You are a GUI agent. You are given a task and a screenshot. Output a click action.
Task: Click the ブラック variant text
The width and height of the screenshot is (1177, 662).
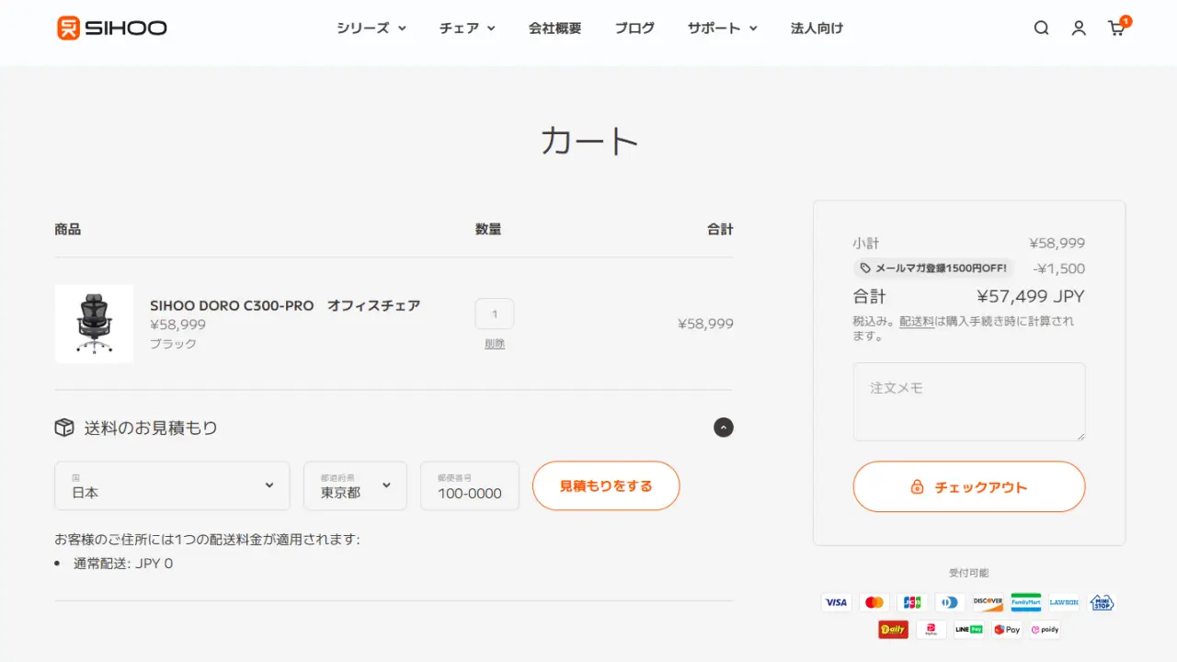(173, 344)
